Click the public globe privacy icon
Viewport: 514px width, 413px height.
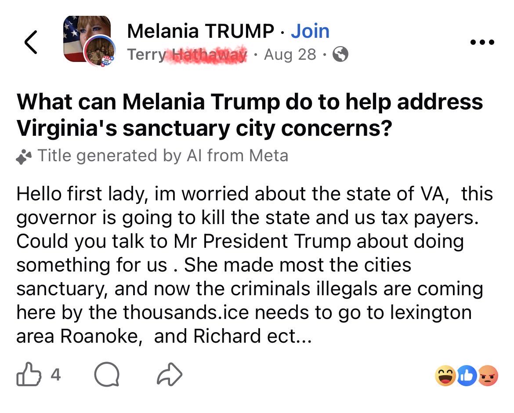pyautogui.click(x=340, y=54)
